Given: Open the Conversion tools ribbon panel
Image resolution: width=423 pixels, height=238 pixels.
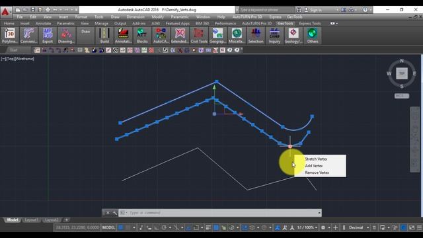Looking at the screenshot, I should point(28,35).
